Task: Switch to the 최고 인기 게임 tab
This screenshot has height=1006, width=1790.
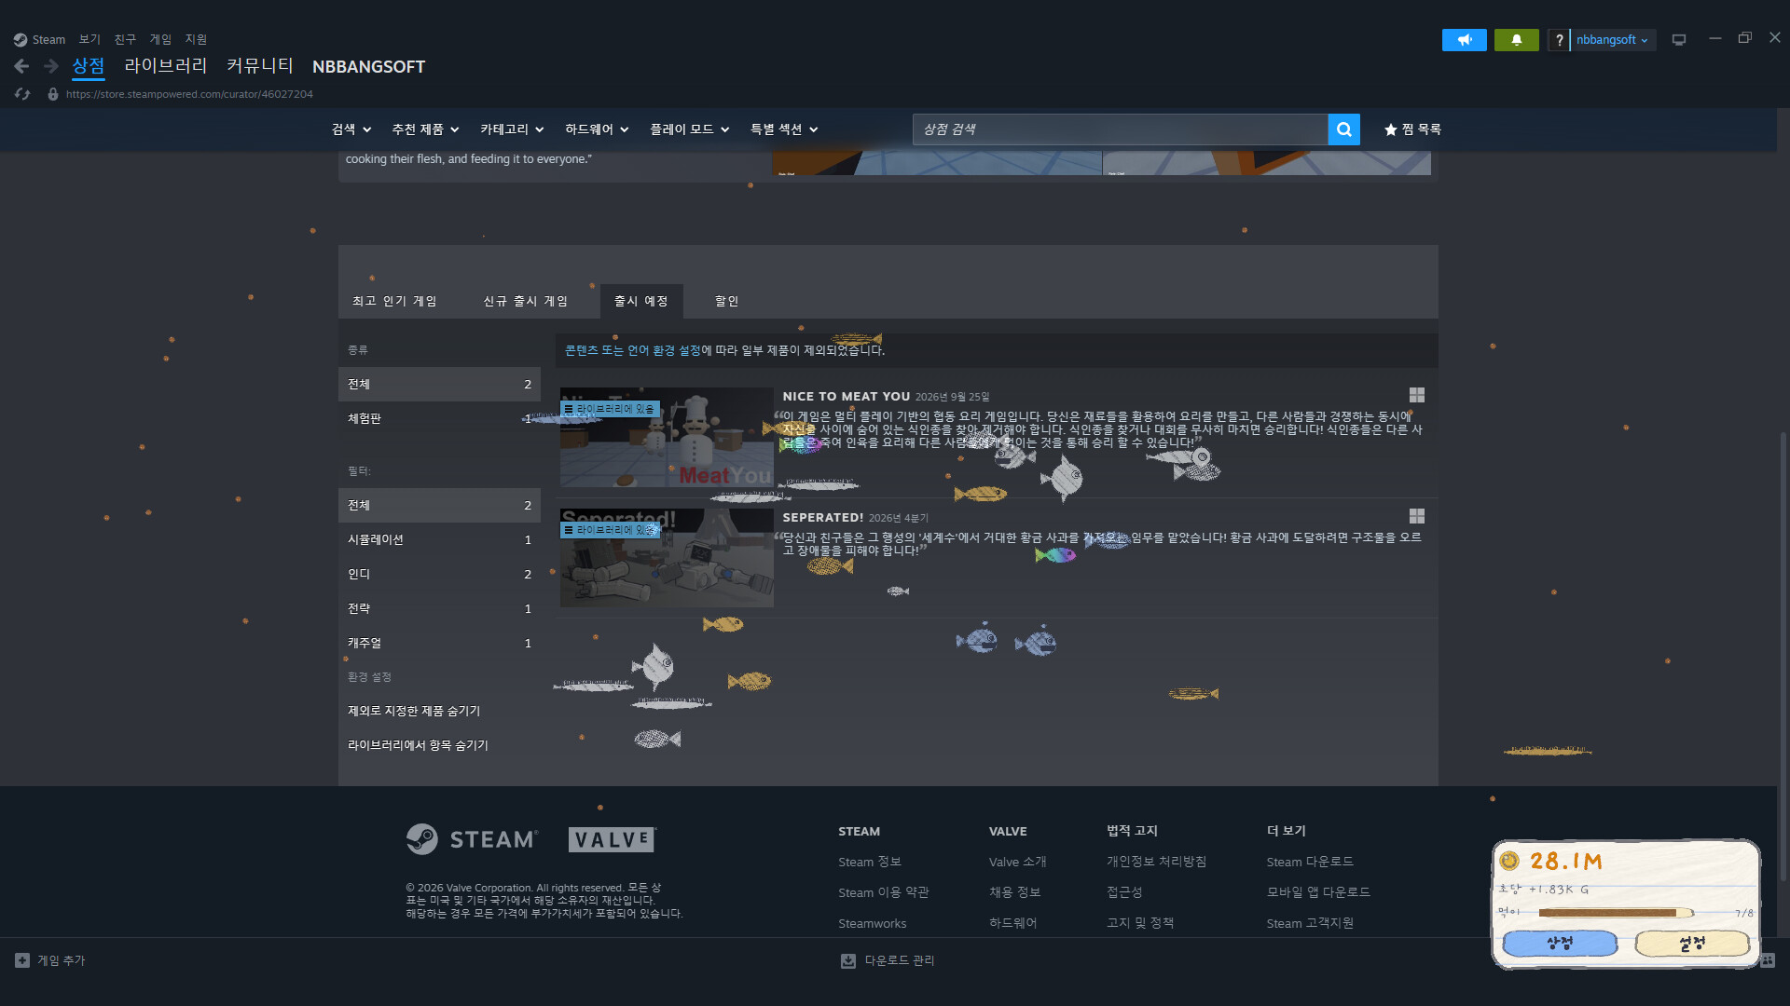Action: point(394,301)
